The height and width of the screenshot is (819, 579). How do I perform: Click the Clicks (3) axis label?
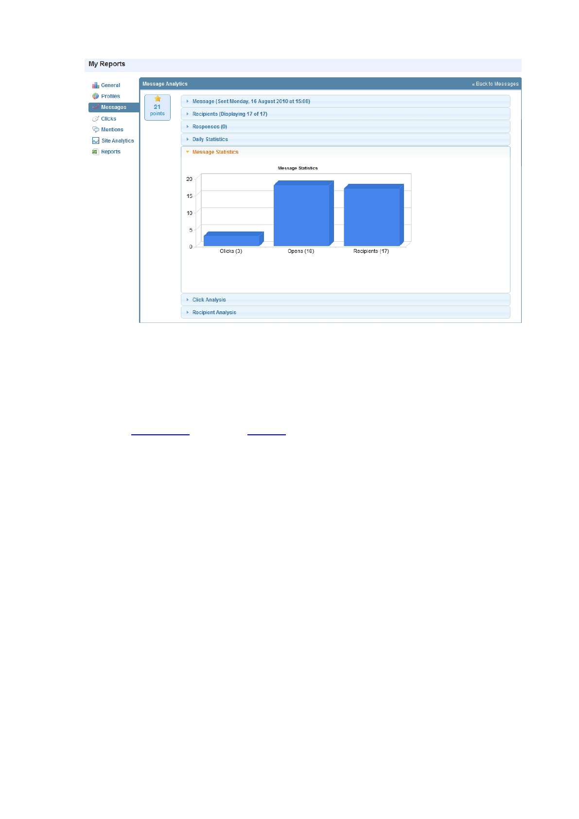(x=231, y=251)
